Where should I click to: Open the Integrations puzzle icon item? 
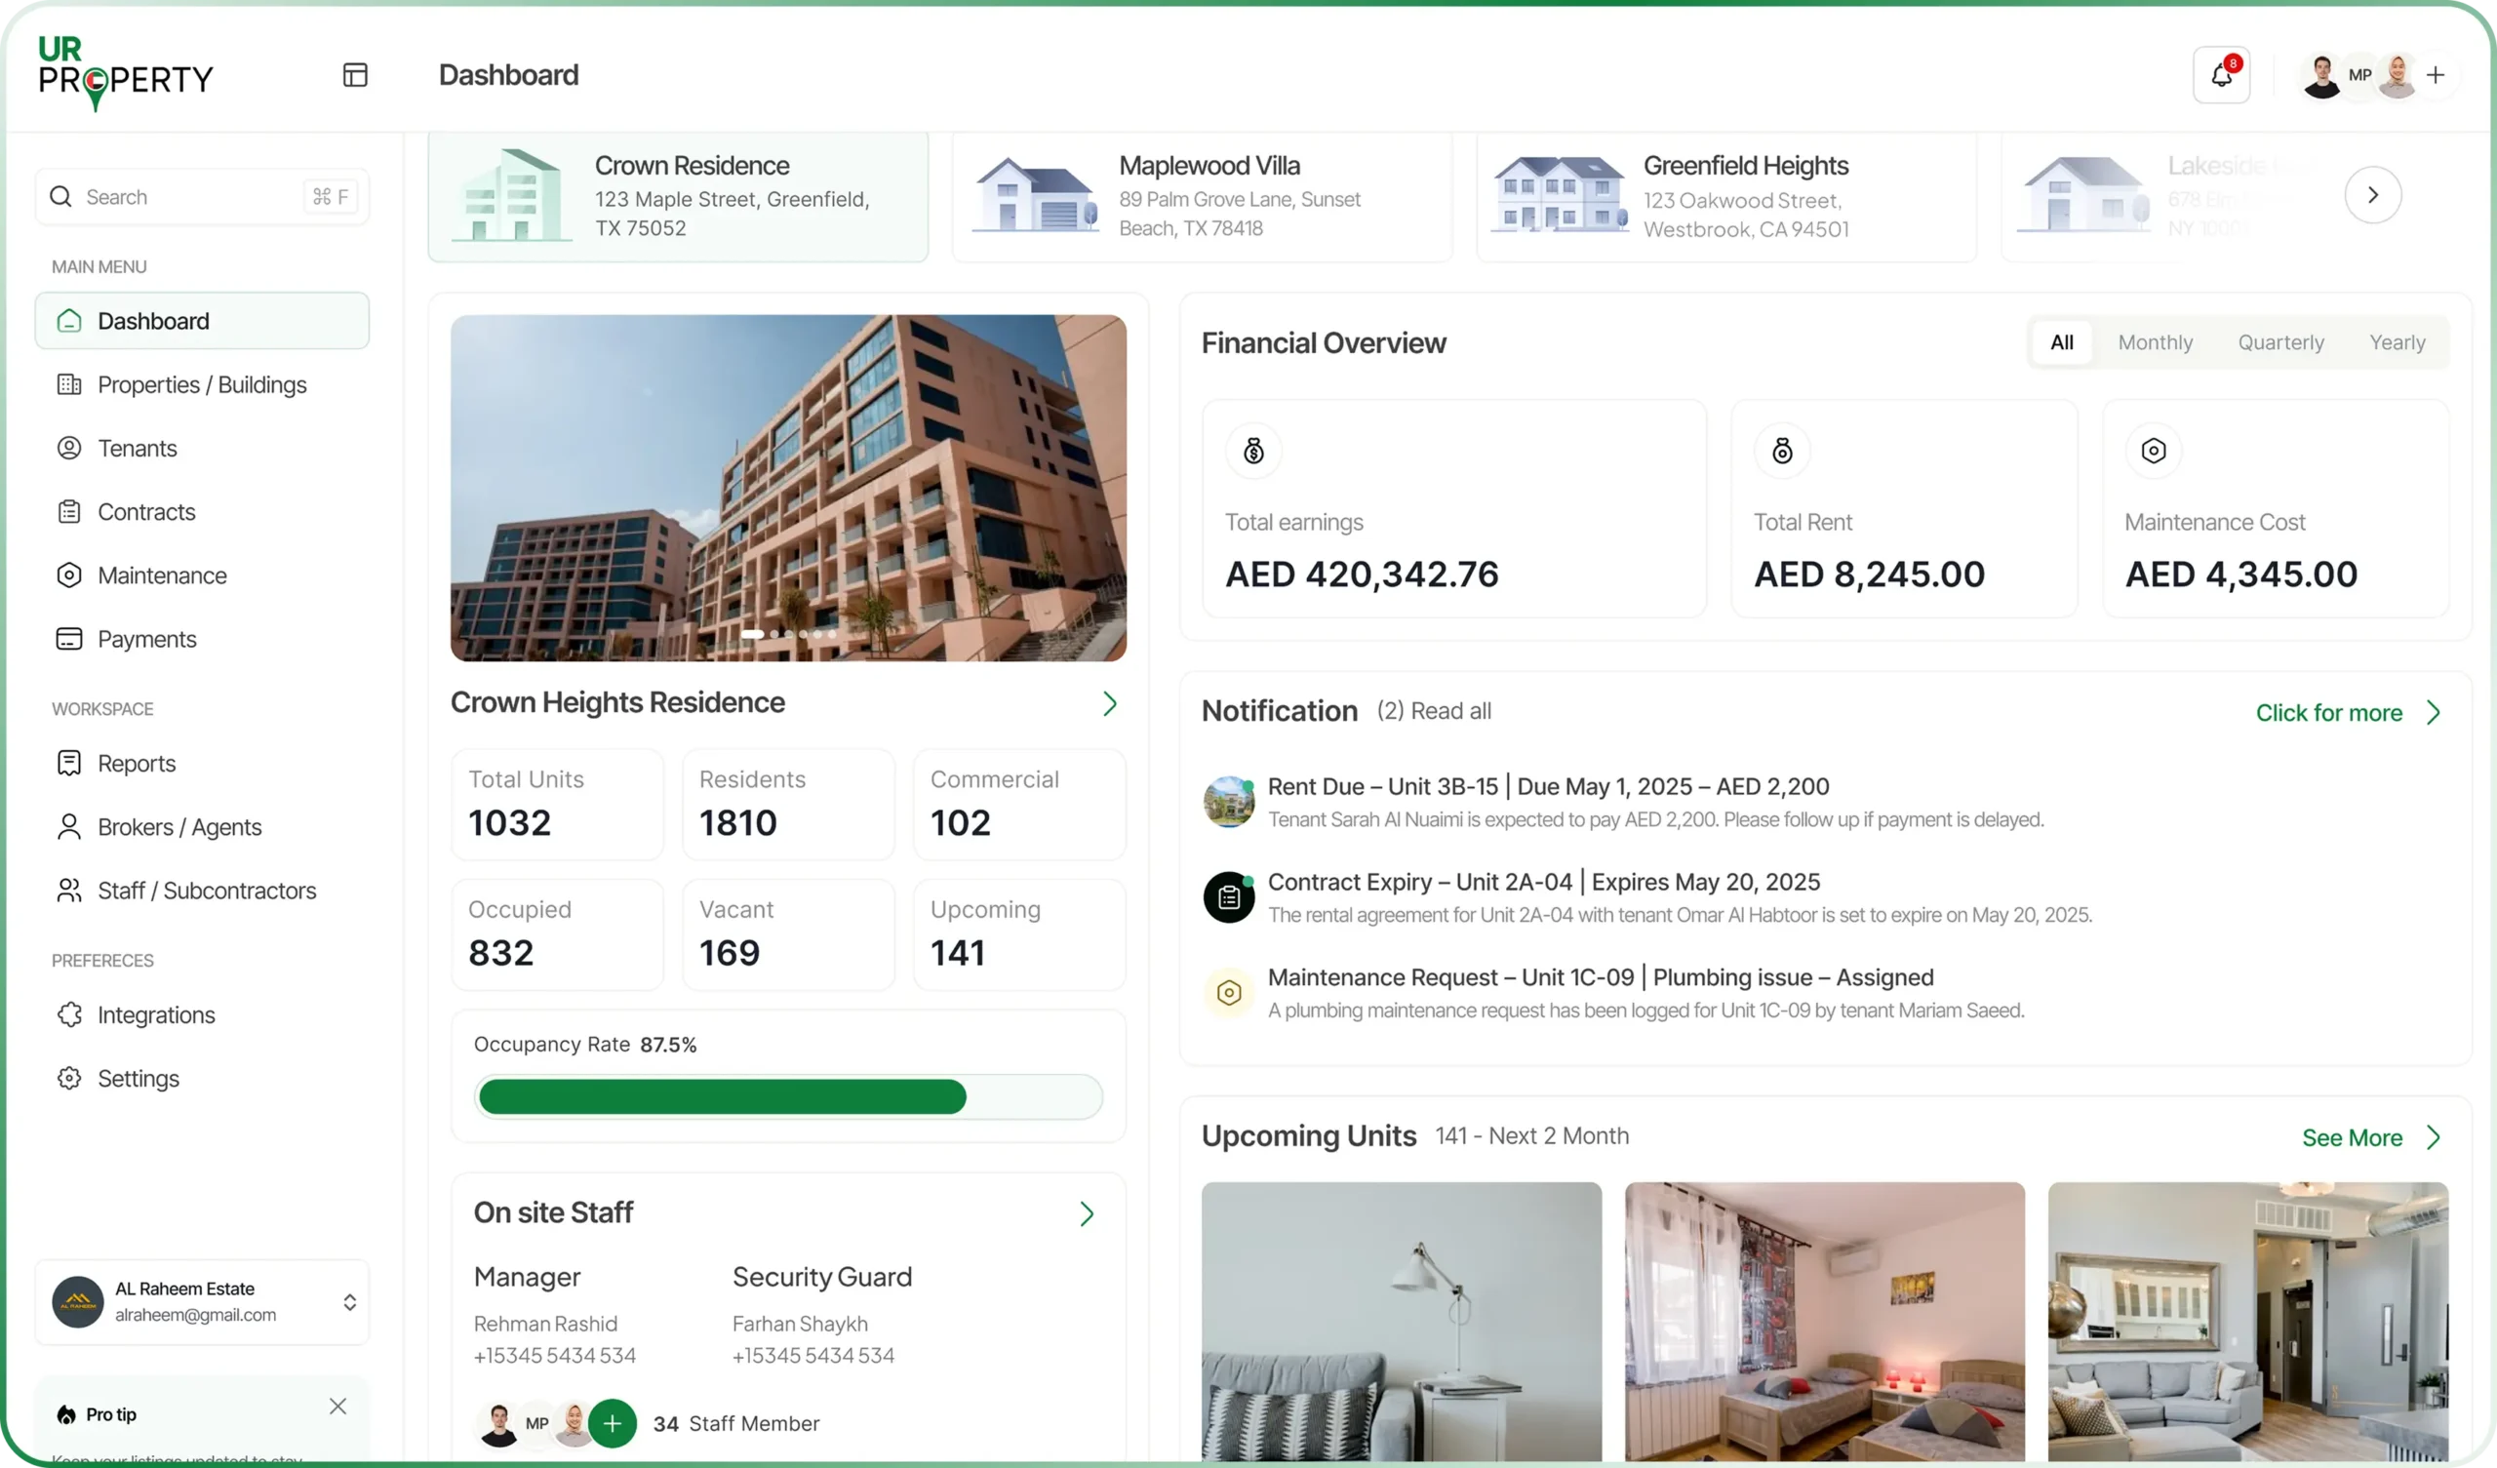pos(69,1015)
